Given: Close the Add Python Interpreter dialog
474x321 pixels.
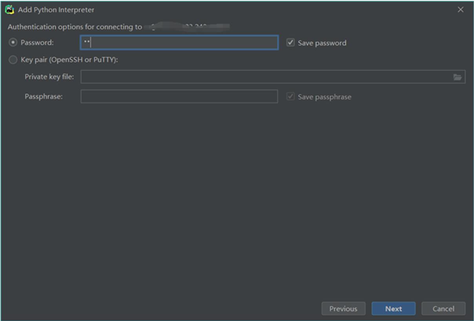Looking at the screenshot, I should (x=461, y=10).
